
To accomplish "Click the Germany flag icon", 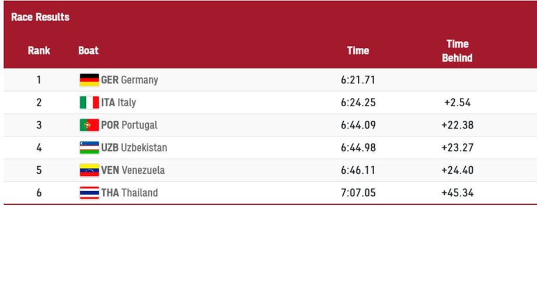I will pos(89,80).
